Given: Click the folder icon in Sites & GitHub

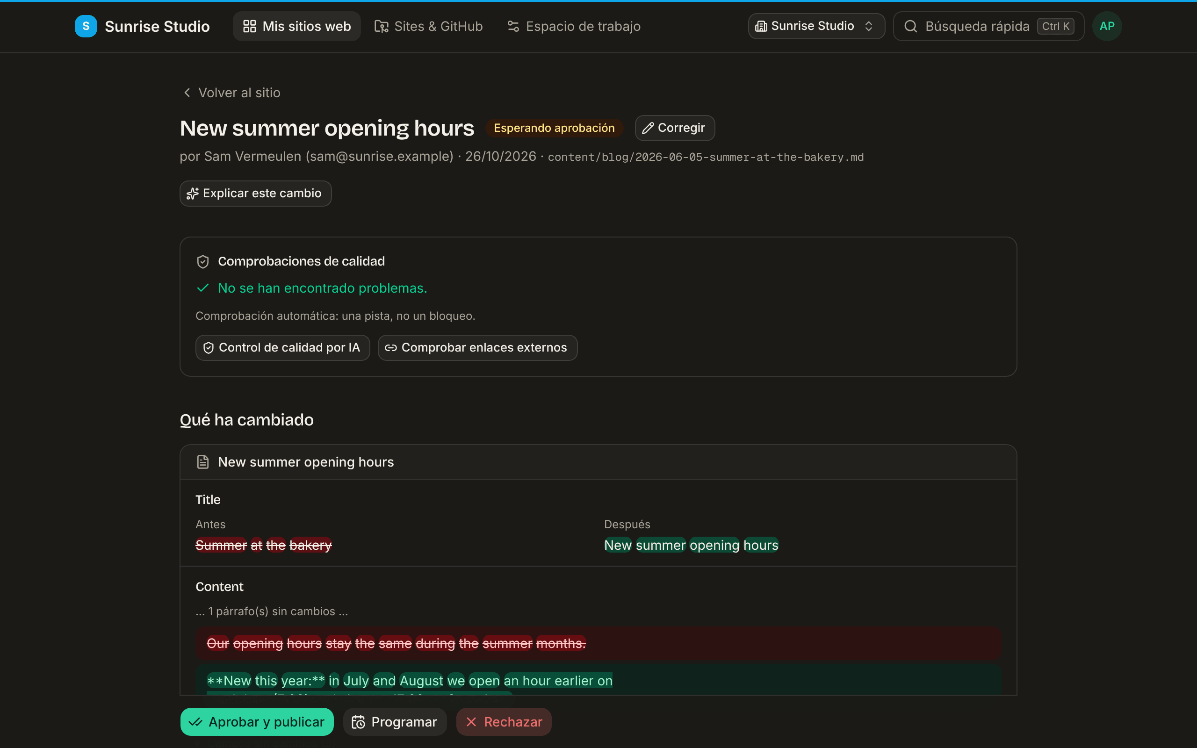Looking at the screenshot, I should point(381,26).
